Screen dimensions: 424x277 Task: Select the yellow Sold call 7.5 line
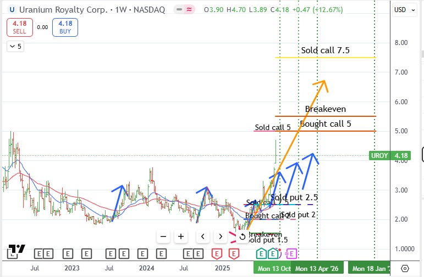tap(326, 58)
